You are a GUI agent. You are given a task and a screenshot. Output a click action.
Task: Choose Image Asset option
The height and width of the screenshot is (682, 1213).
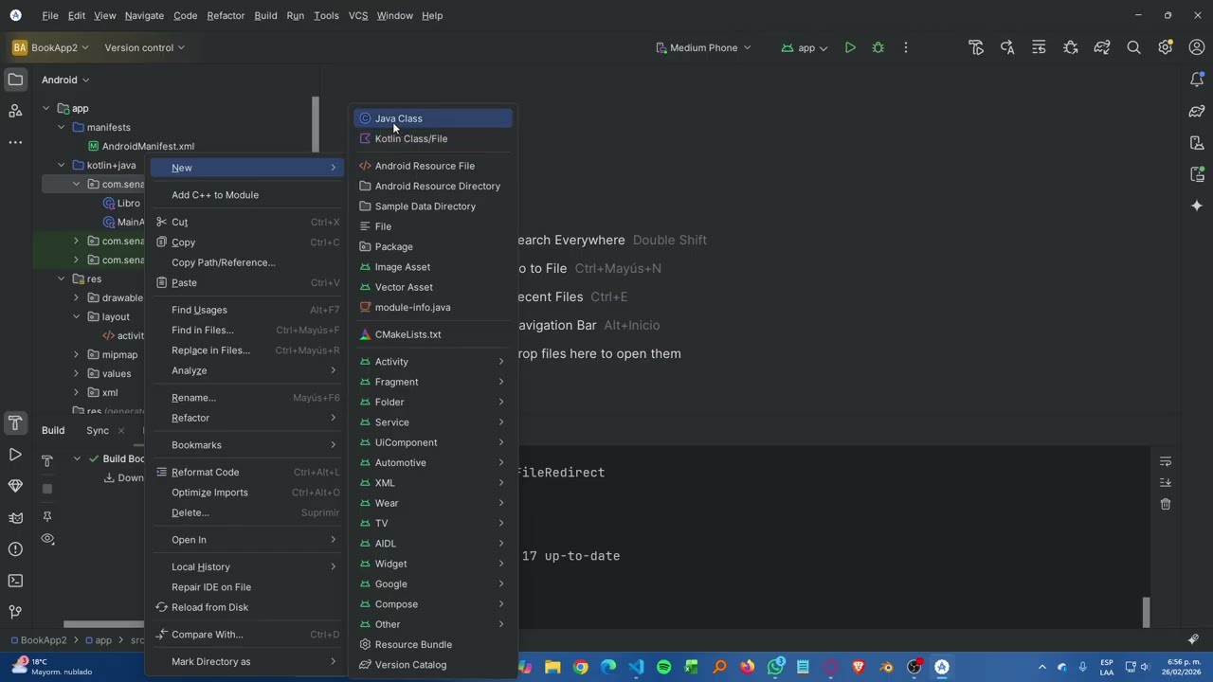(x=433, y=267)
